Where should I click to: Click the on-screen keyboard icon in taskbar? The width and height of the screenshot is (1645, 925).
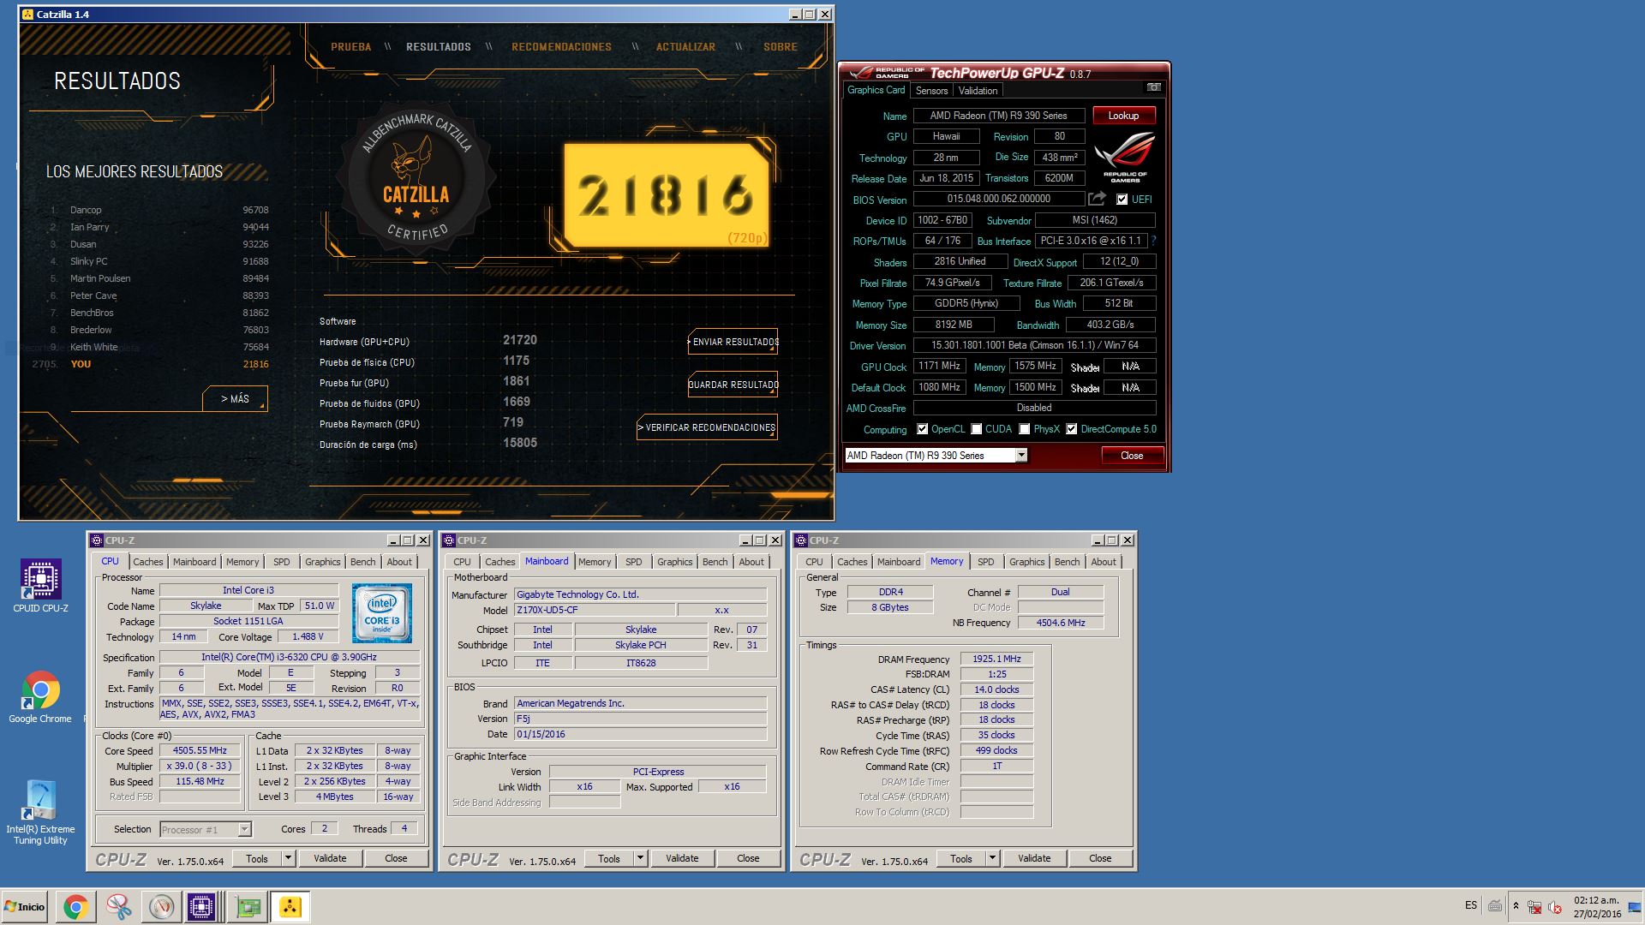[1495, 905]
